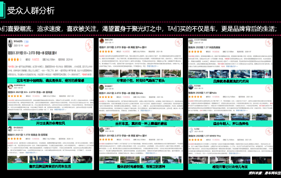The image size is (281, 178).
Task: Click the star rating on 型Pro 国VI review
Action: (x=106, y=51)
